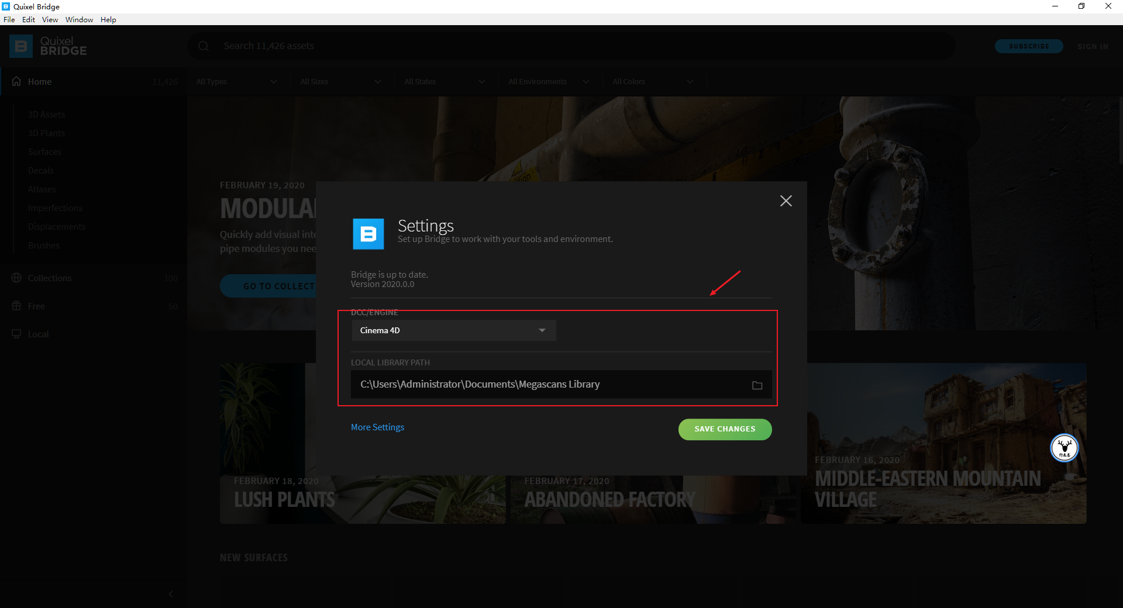Expand the All Sizes filter dropdown
Viewport: 1123px width, 608px height.
341,82
